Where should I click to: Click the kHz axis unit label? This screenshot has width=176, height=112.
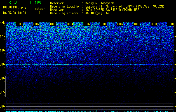click(x=3, y=23)
